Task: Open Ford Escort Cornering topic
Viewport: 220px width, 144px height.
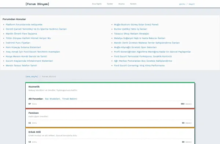Action: 139,66
